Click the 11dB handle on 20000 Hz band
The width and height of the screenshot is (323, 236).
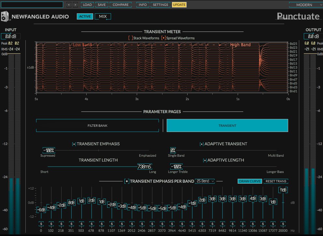[x=283, y=190]
